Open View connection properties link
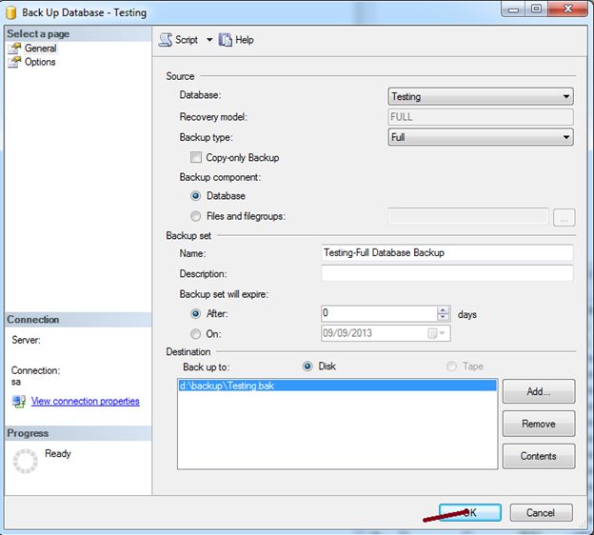 [86, 401]
